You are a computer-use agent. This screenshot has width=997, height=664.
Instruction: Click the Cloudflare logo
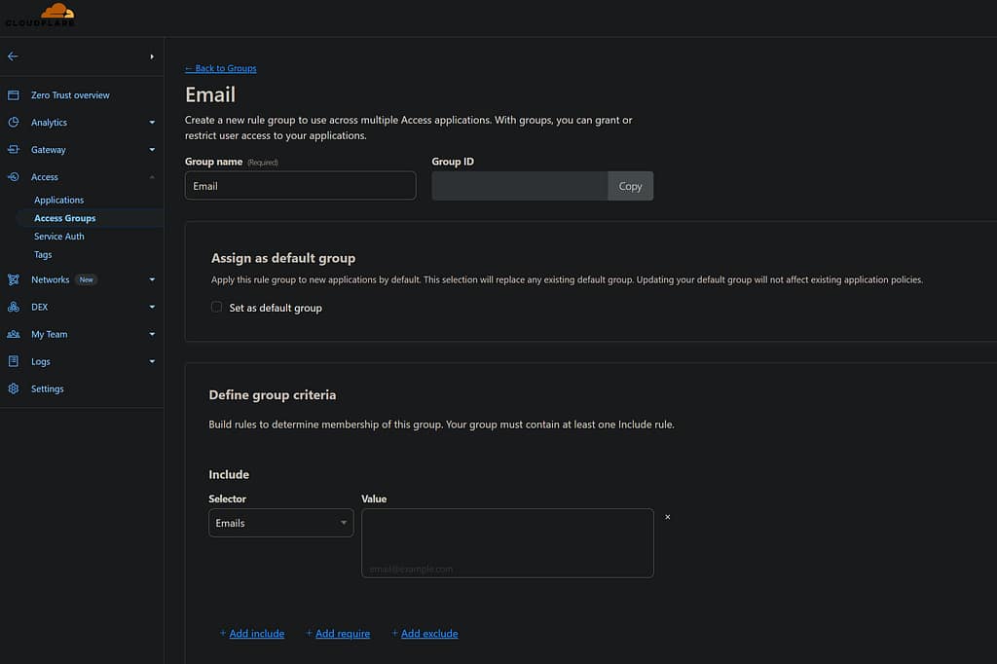coord(40,15)
